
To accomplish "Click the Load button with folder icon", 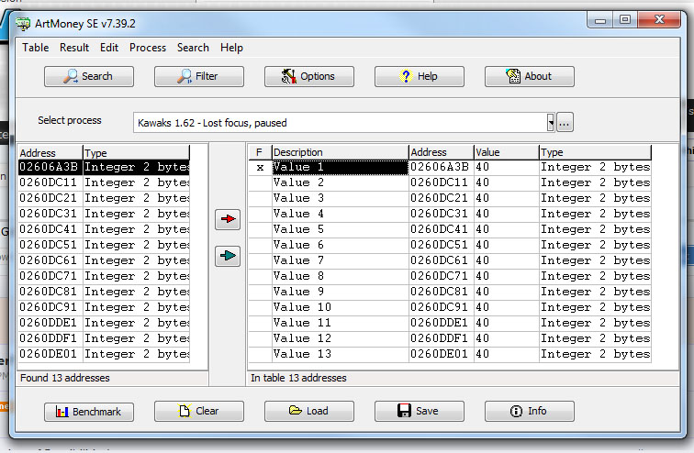I will [309, 412].
